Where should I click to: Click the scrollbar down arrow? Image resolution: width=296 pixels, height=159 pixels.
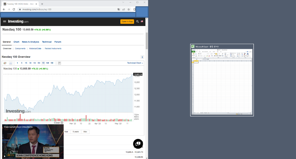coord(147,158)
